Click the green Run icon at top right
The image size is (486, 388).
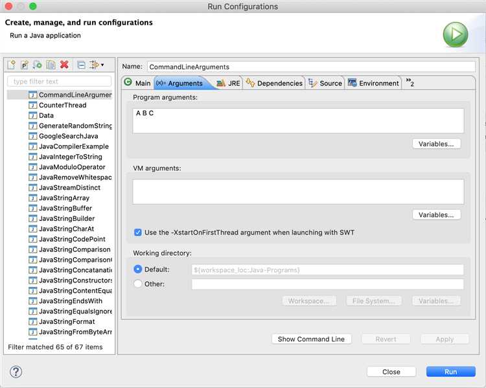tap(456, 34)
